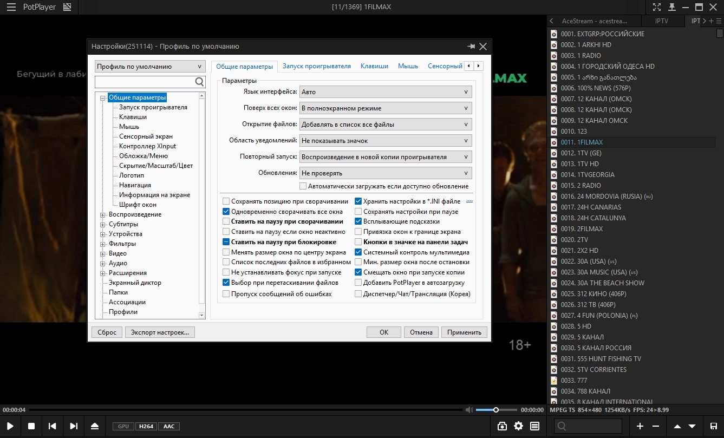This screenshot has width=724, height=438.
Task: Click the speaker mute icon
Action: [469, 410]
